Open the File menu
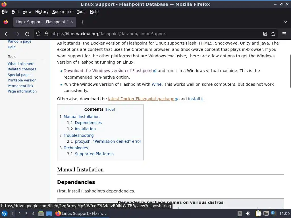 tap(5, 12)
